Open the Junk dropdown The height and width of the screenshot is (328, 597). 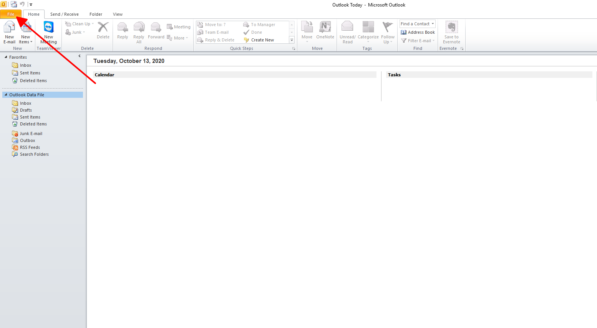pyautogui.click(x=75, y=32)
